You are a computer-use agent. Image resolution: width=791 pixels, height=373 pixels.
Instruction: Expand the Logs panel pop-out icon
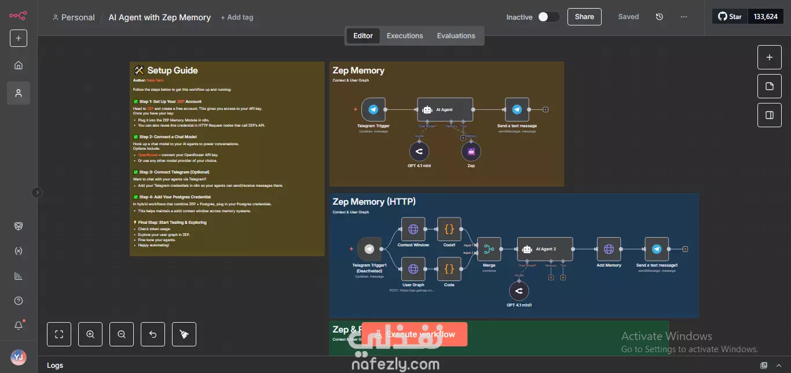tap(764, 365)
